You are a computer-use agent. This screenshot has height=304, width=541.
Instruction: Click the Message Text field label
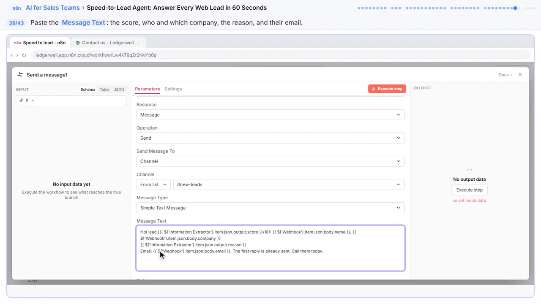click(x=151, y=221)
